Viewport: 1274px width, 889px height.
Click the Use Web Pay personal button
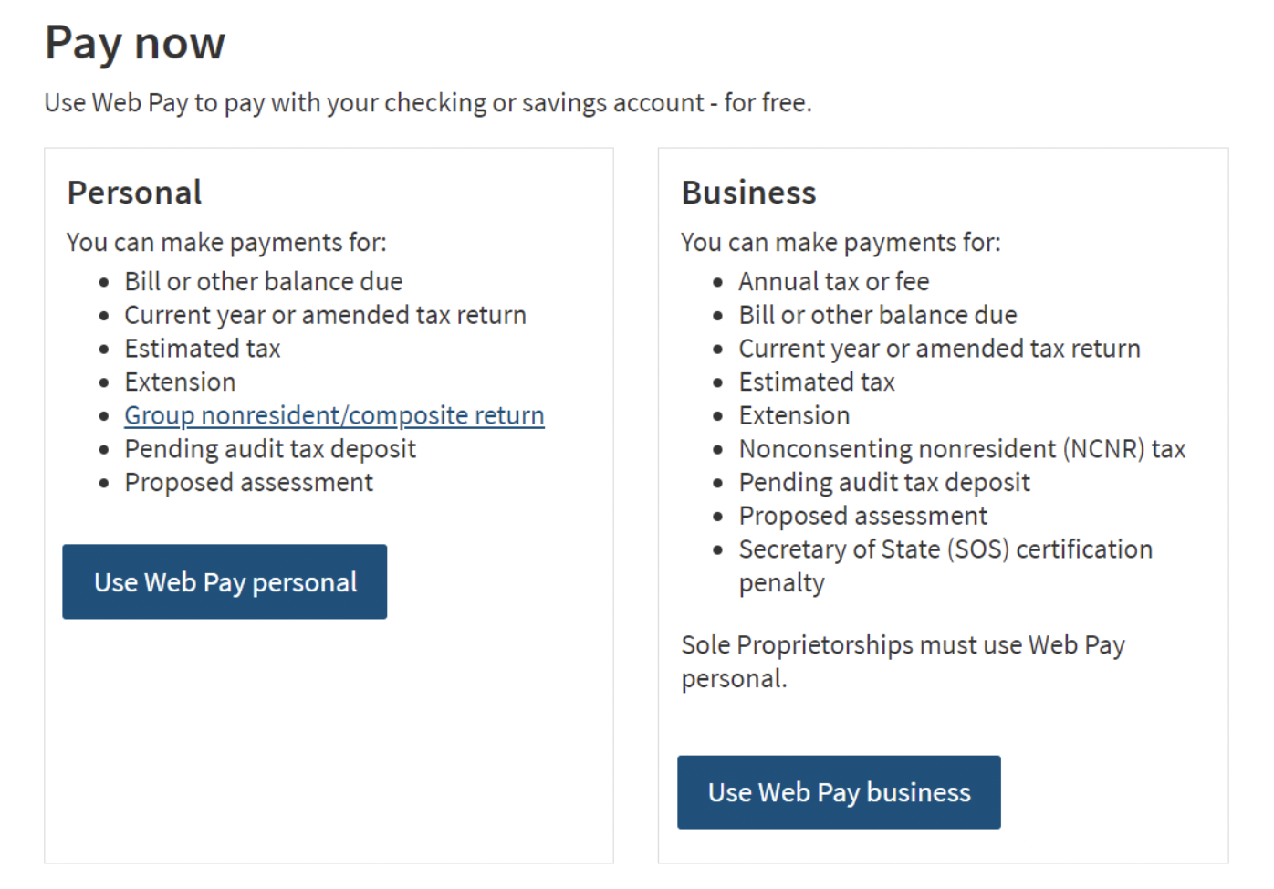point(225,581)
